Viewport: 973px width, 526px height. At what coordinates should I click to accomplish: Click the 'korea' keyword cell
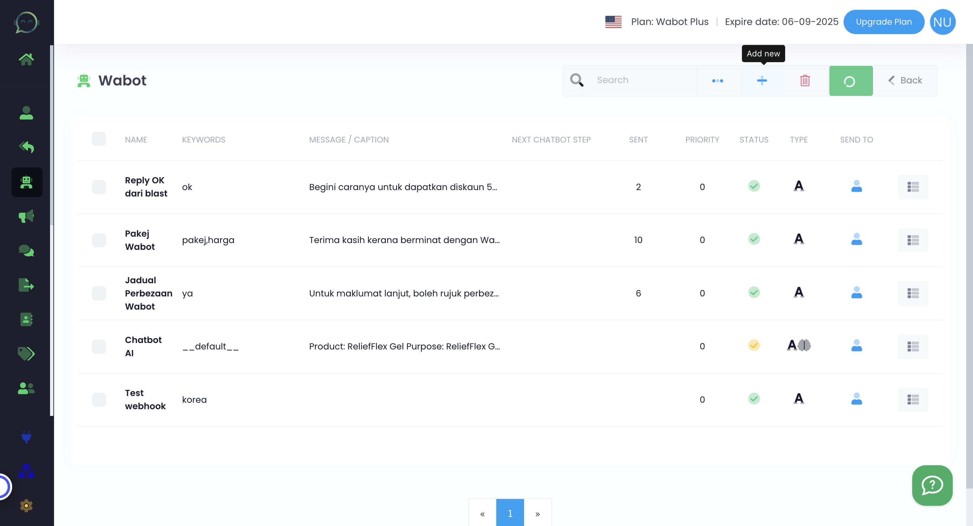(194, 400)
